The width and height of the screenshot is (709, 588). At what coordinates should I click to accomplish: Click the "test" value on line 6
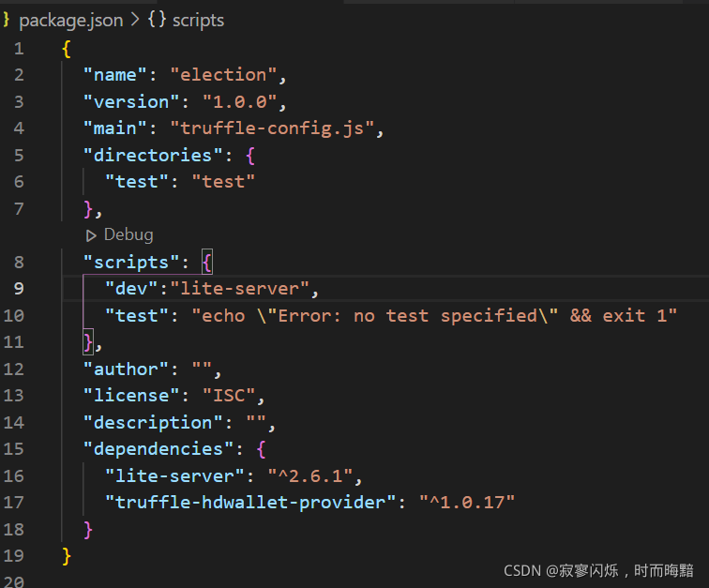223,182
